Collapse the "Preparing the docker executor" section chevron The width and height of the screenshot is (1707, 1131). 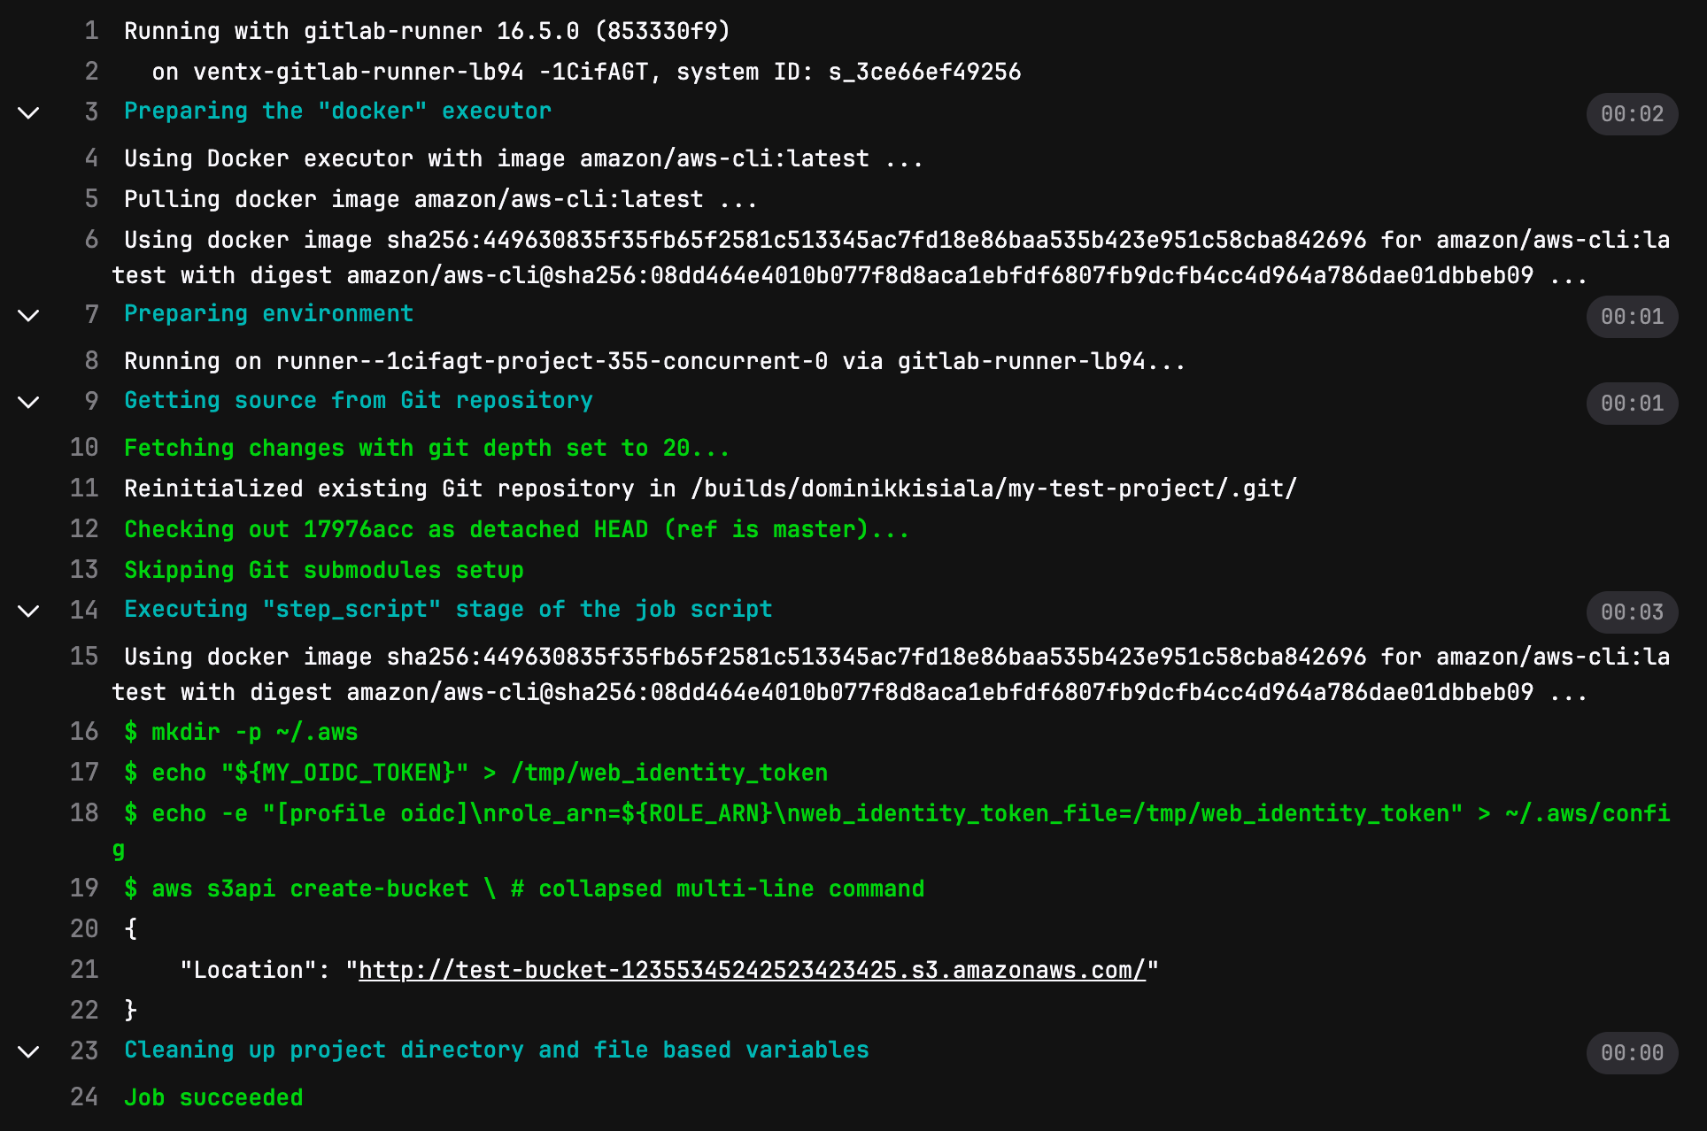(x=27, y=113)
